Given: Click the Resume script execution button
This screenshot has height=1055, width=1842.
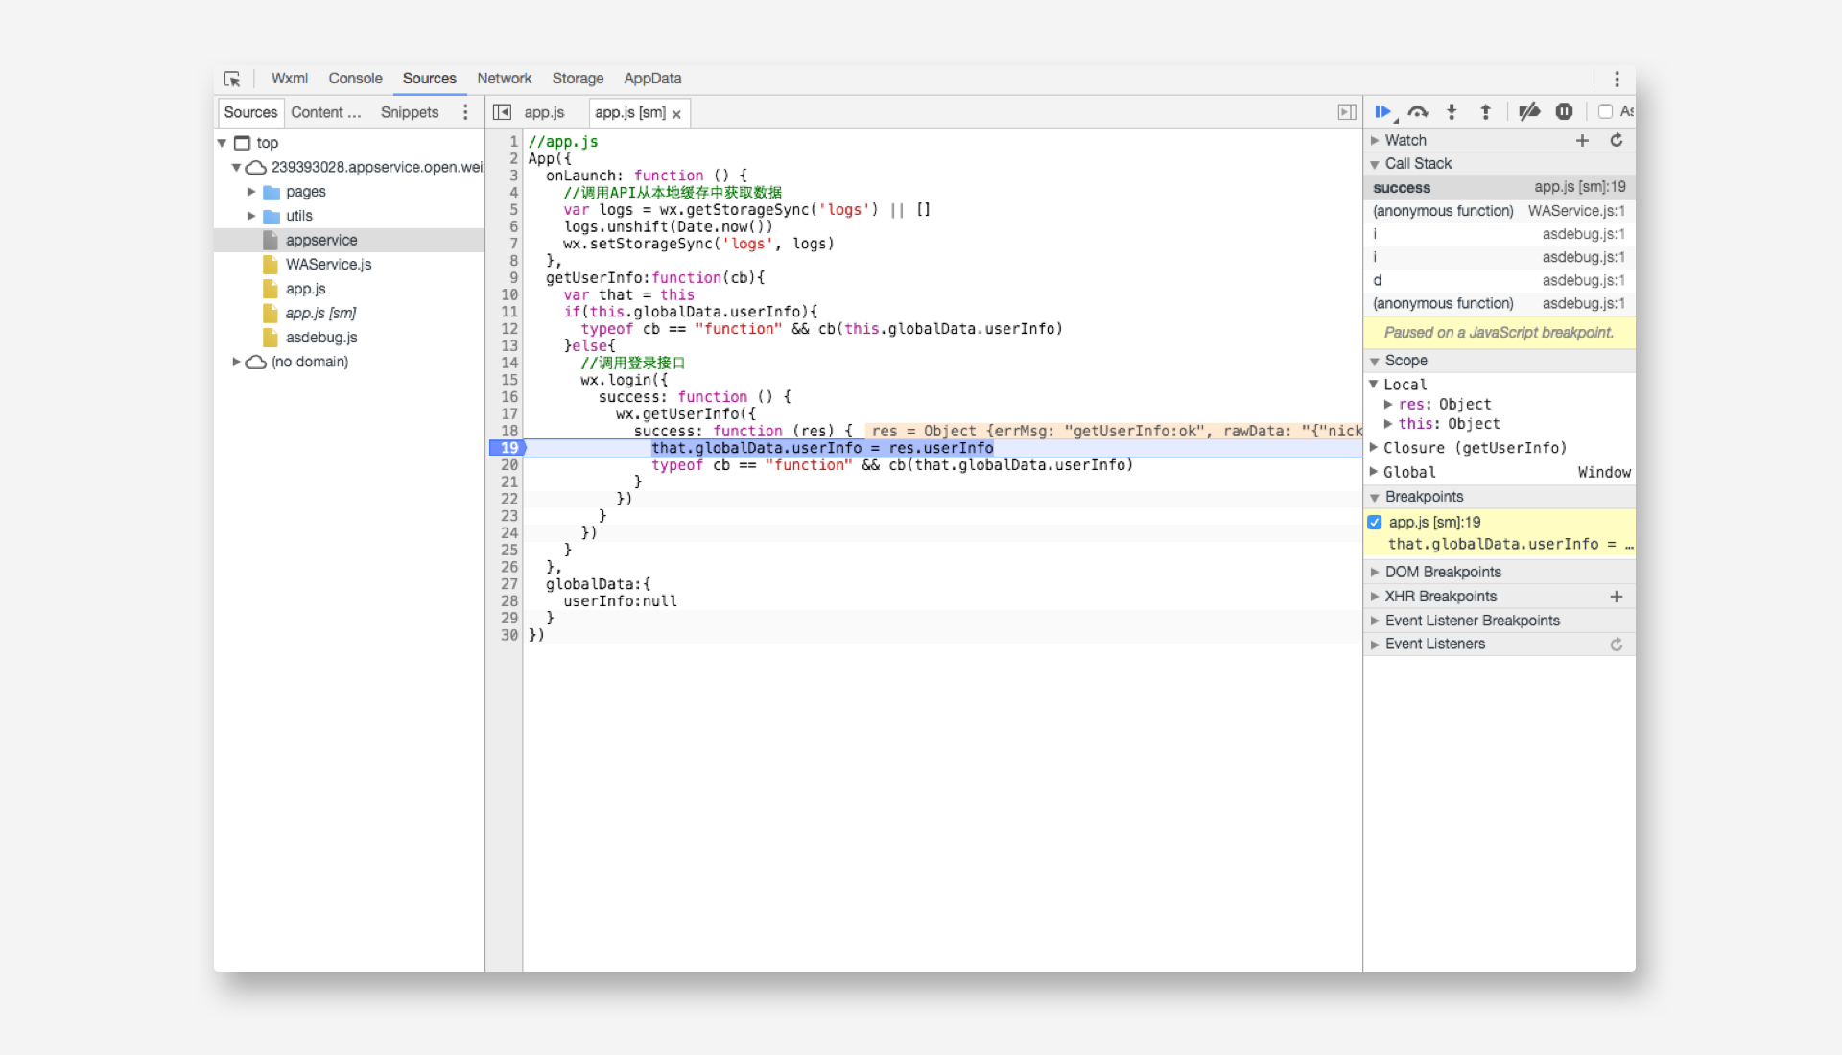Looking at the screenshot, I should [x=1385, y=111].
